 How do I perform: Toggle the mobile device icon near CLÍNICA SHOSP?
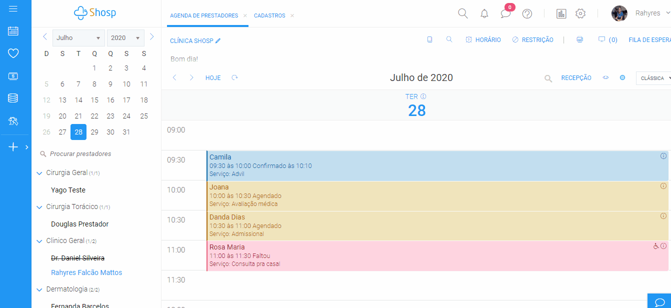(x=429, y=39)
